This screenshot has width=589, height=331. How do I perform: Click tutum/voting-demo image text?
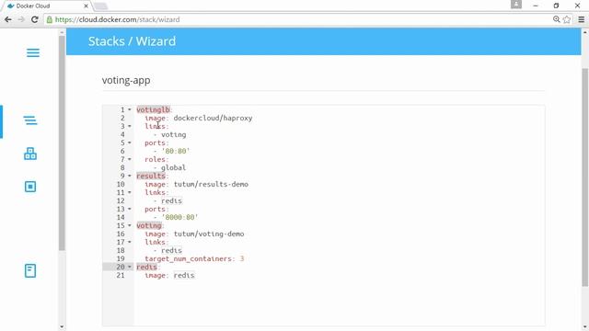(209, 234)
